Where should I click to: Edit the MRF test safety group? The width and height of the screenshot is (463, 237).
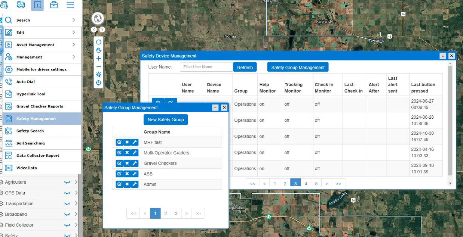coord(119,142)
